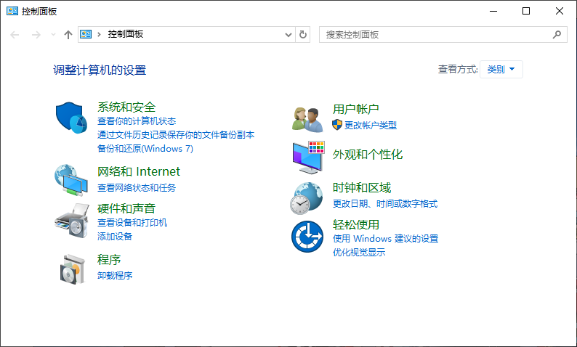The height and width of the screenshot is (347, 577).
Task: Open the 时钟和区域 heading
Action: pos(361,188)
